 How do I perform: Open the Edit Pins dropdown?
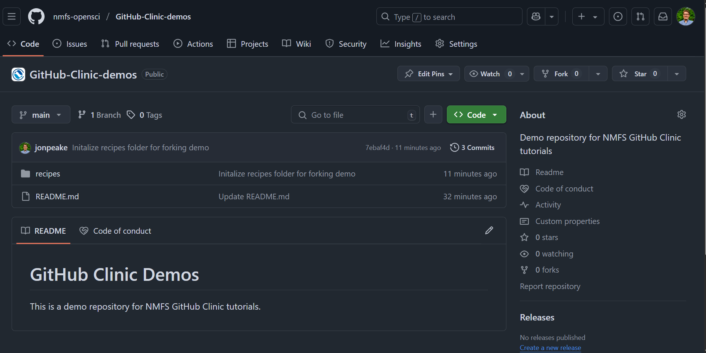point(428,74)
